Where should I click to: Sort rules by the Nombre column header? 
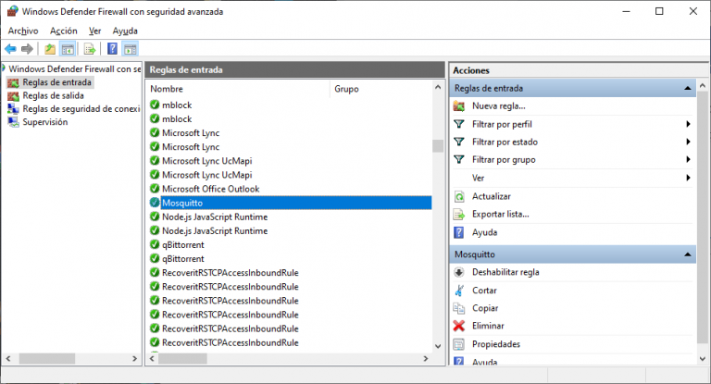click(237, 90)
